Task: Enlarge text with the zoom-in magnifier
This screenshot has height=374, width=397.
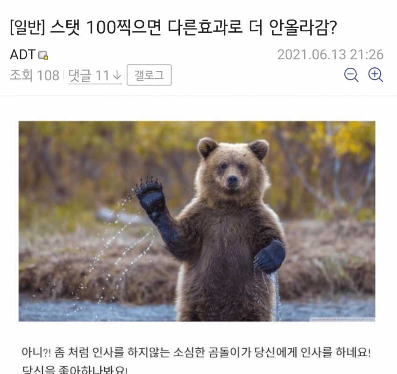Action: coord(376,75)
